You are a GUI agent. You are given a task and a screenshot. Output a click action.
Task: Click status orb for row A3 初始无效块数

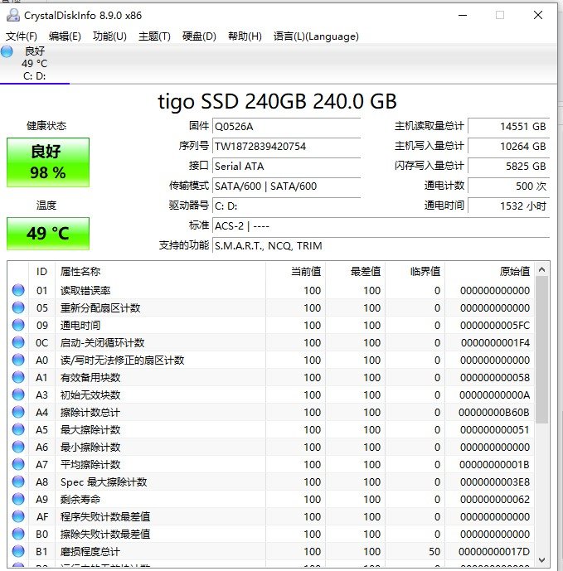pyautogui.click(x=18, y=394)
